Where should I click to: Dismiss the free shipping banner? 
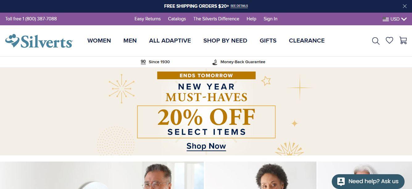(x=405, y=6)
